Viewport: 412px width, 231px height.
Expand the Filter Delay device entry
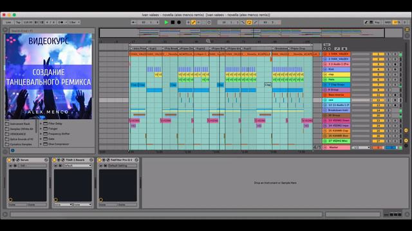(x=41, y=123)
